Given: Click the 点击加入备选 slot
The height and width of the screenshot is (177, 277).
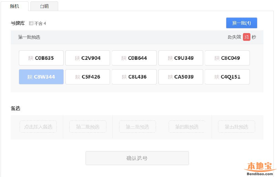Looking at the screenshot, I should (x=38, y=127).
